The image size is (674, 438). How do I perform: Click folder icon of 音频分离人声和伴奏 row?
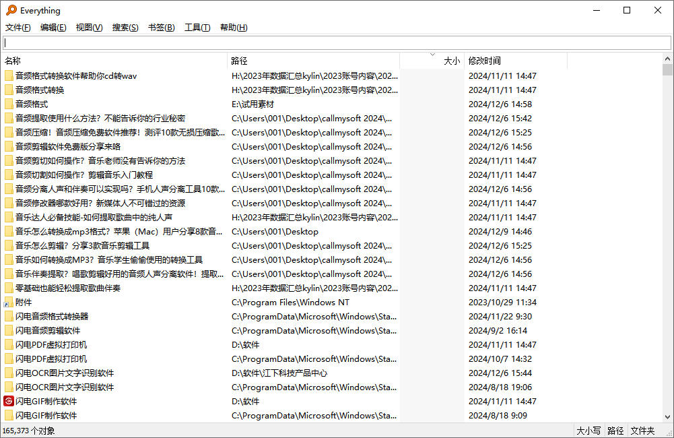point(9,189)
